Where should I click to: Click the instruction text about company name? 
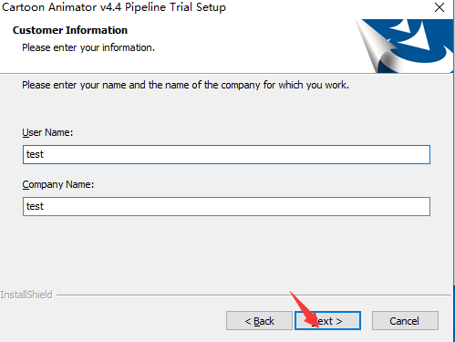(x=185, y=85)
